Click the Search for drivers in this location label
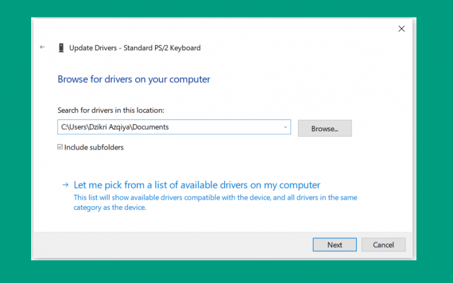 (110, 110)
